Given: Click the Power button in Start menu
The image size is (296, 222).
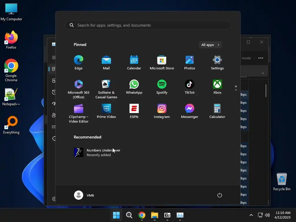Looking at the screenshot, I should pos(220,195).
